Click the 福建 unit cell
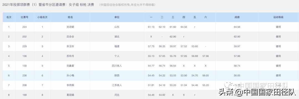This screenshot has height=99, width=299. [x=117, y=46]
